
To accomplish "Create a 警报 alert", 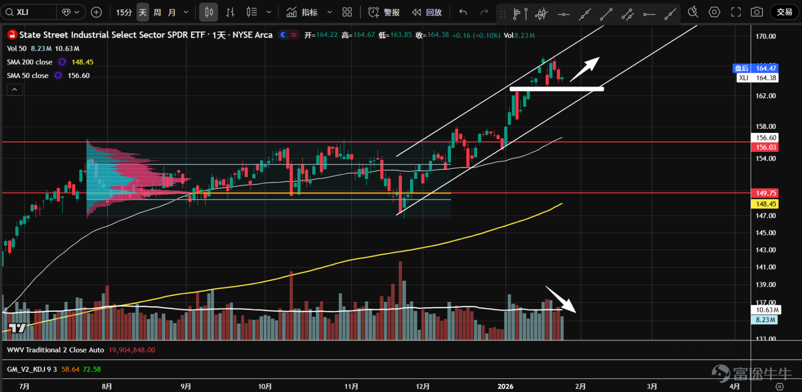I will click(x=384, y=12).
